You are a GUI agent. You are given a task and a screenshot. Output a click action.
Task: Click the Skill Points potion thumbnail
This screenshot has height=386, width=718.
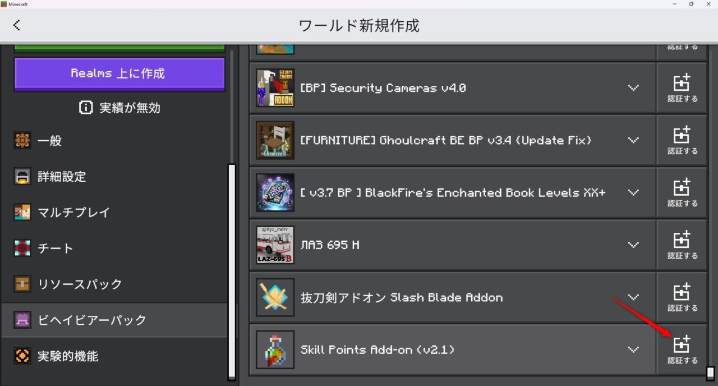click(x=275, y=350)
